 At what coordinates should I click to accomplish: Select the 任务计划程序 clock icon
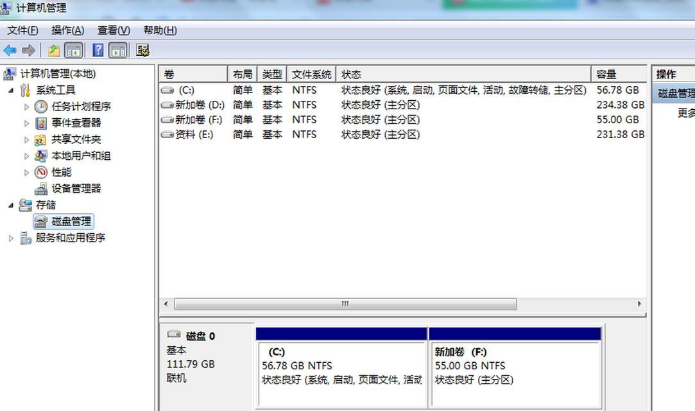[x=41, y=107]
